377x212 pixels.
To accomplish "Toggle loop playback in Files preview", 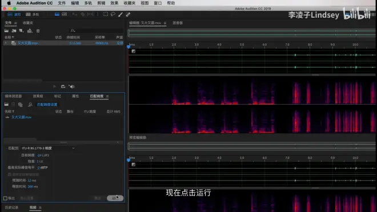I will pyautogui.click(x=63, y=87).
